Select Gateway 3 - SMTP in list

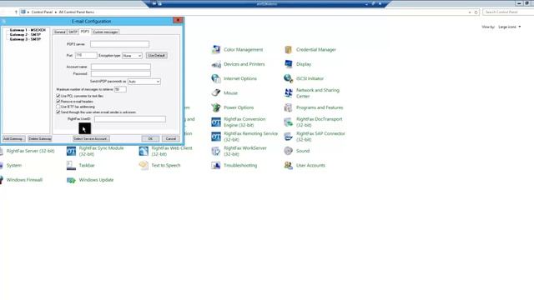[x=25, y=39]
